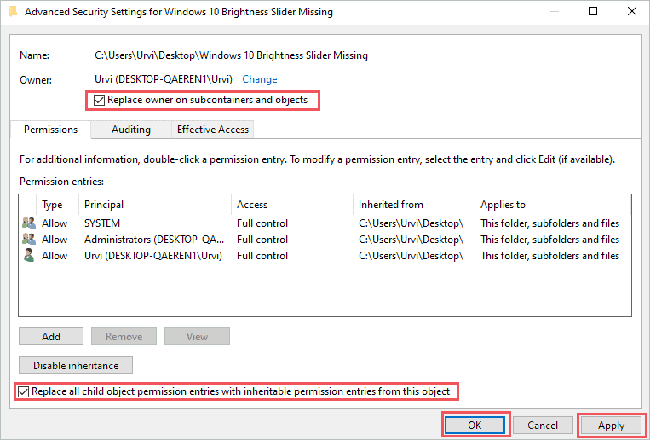Toggle Replace all child object permission entries checkbox

point(23,392)
